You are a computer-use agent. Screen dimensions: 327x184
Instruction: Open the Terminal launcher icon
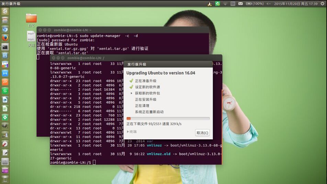pyautogui.click(x=5, y=47)
